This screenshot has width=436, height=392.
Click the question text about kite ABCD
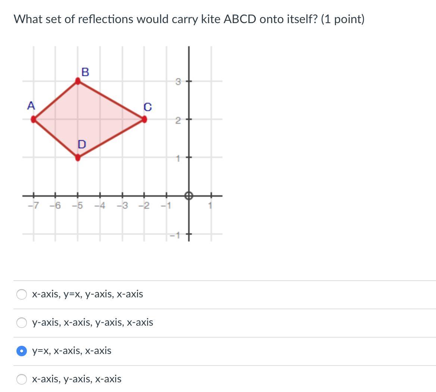[189, 19]
